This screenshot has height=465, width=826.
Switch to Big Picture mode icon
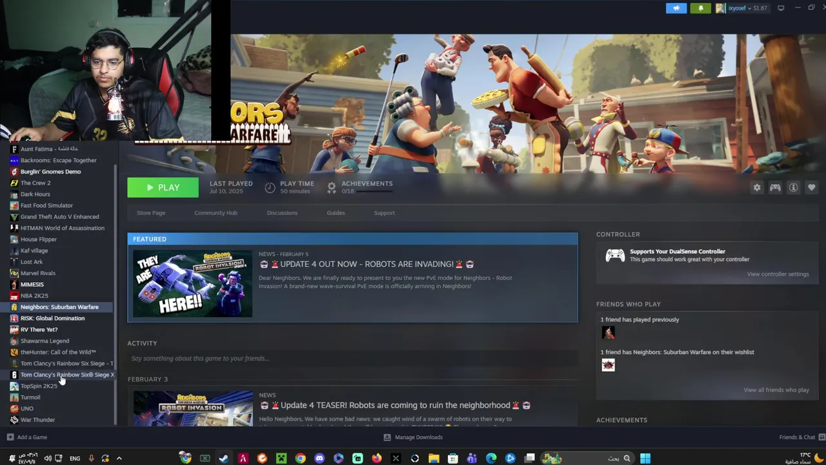(x=781, y=8)
